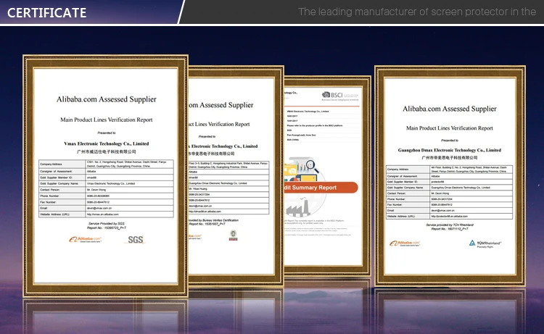Screen dimensions: 544x334
Task: Click 'Report No.: 15395723_P+T' on SGS certificate
Action: [107, 228]
